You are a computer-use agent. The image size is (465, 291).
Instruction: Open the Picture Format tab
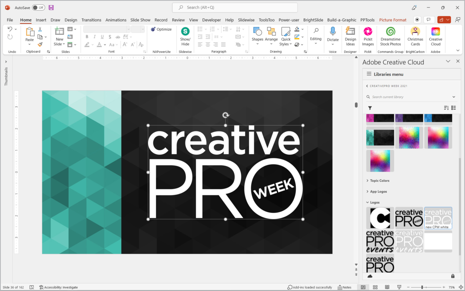click(x=393, y=20)
